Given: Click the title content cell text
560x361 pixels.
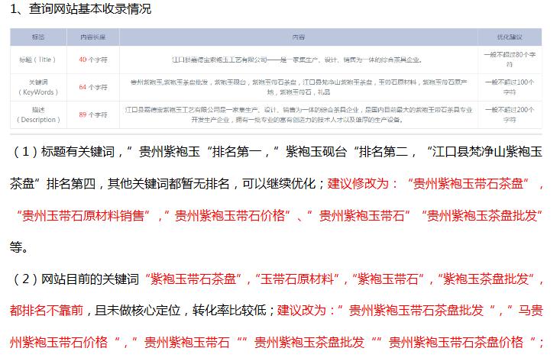Looking at the screenshot, I should [298, 59].
